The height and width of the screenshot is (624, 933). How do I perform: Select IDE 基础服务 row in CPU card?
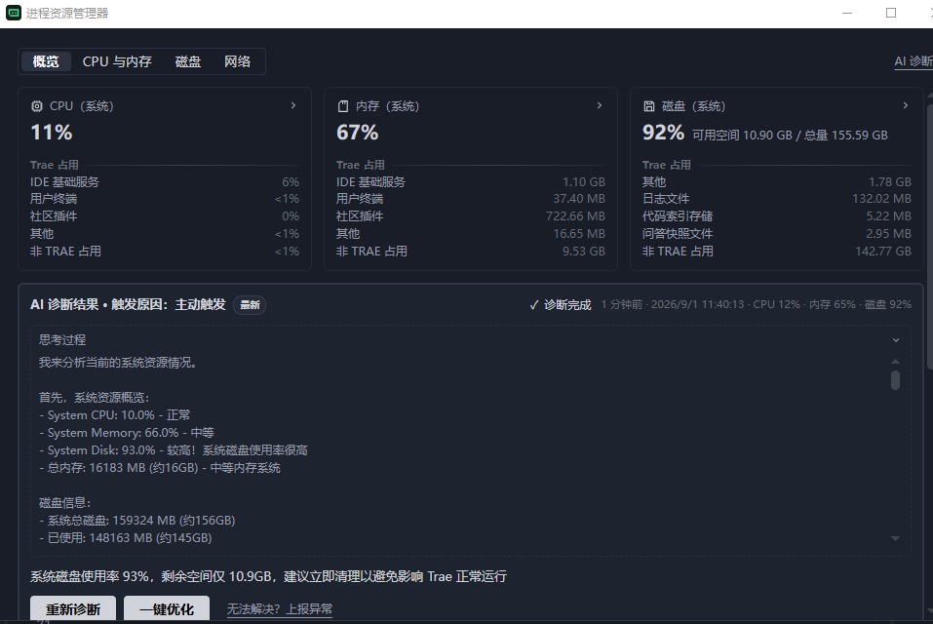(x=165, y=182)
